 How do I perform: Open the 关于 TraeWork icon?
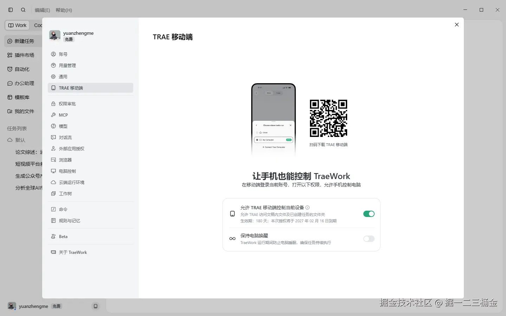tap(53, 252)
